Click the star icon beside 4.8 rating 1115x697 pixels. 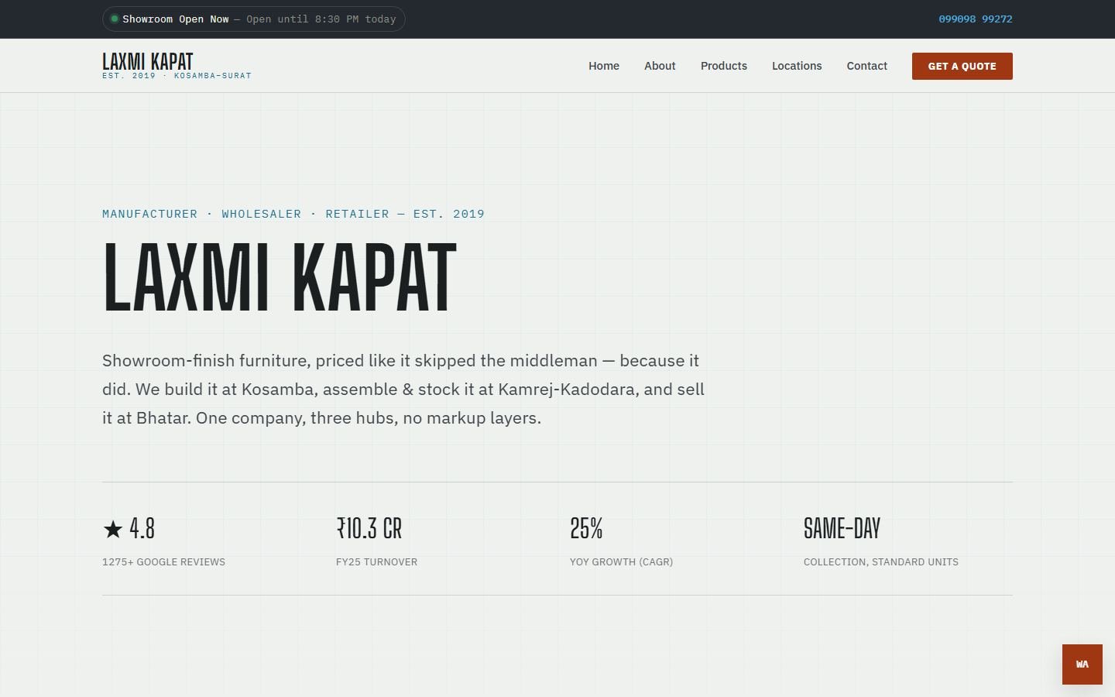pos(113,529)
